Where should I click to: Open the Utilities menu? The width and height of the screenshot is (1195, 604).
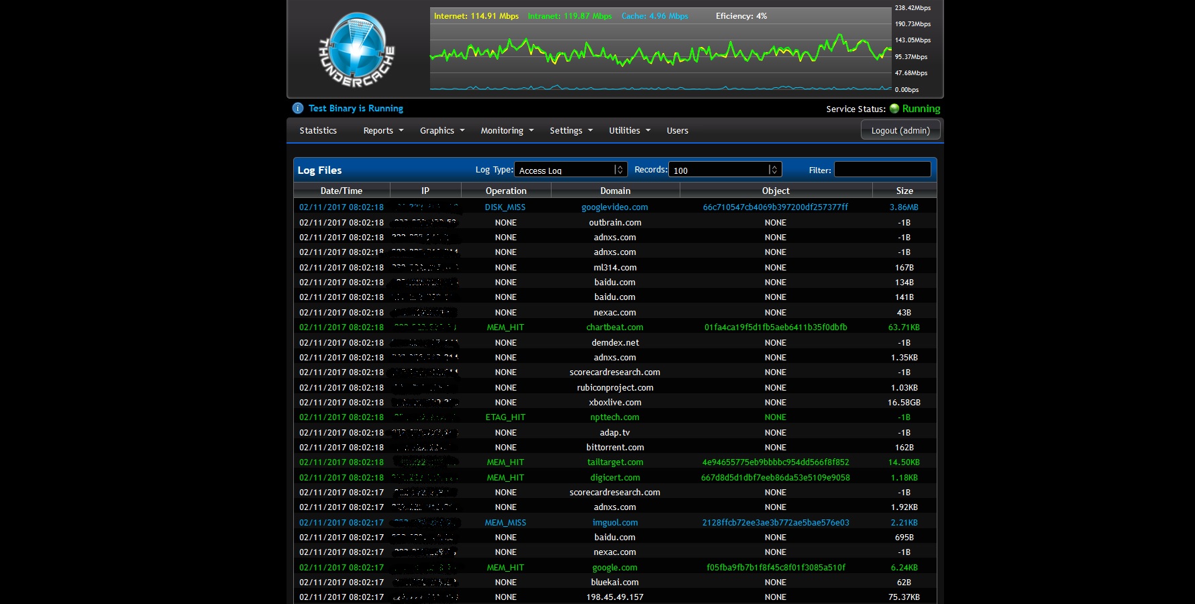pos(629,130)
